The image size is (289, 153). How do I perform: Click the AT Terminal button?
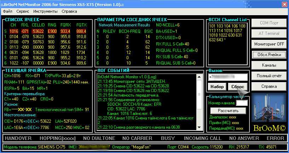269,33
